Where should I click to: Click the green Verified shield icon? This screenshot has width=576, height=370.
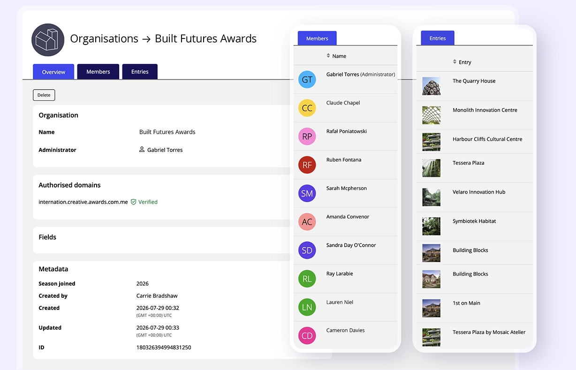[133, 202]
